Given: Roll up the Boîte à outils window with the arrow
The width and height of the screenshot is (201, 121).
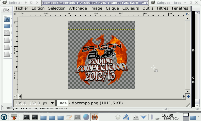Looking at the screenshot, I should click(26, 3).
